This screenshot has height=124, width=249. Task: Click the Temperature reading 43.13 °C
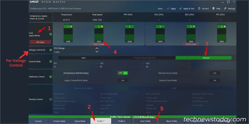[66, 20]
